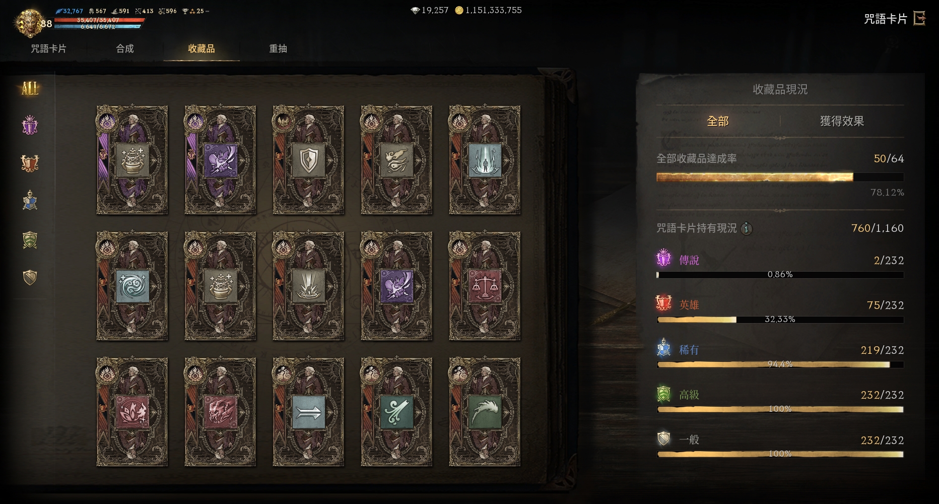Viewport: 939px width, 504px height.
Task: Filter by gray common shield icon
Action: 30,277
